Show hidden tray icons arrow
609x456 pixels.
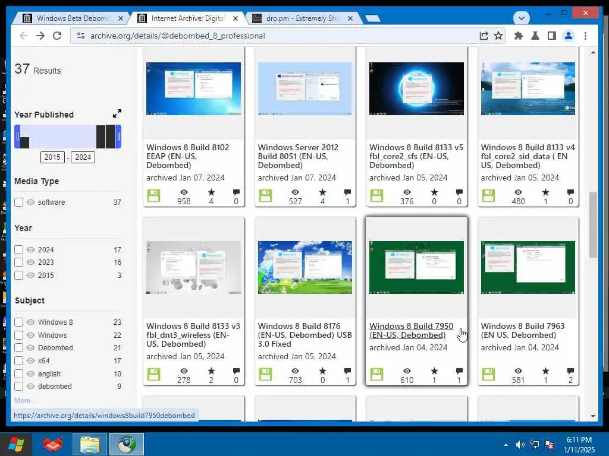(x=506, y=445)
